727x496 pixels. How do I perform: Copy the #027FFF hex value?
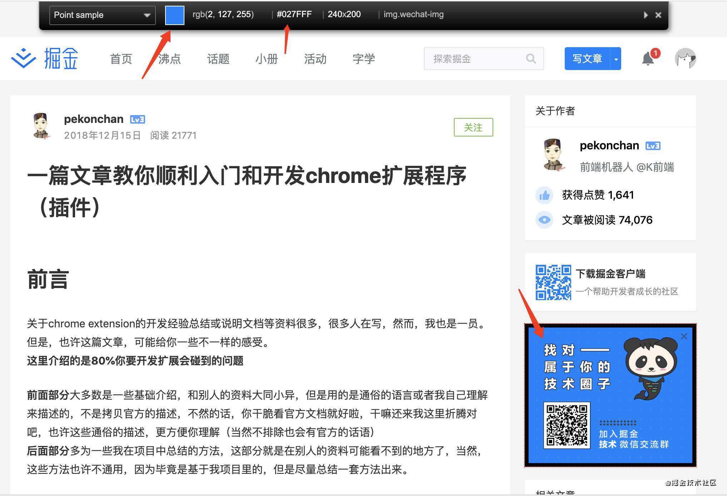click(294, 15)
